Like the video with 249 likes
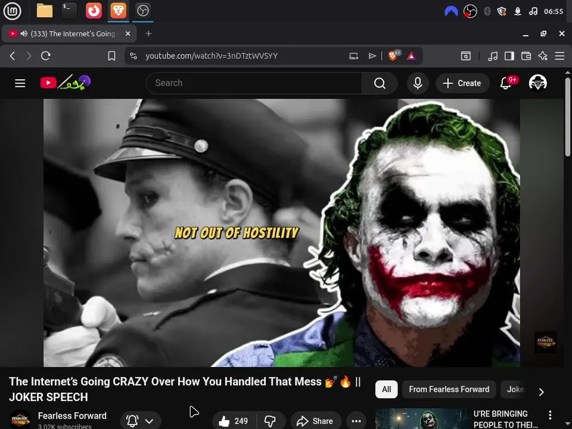Screen dimensions: 572x429 tap(234, 421)
